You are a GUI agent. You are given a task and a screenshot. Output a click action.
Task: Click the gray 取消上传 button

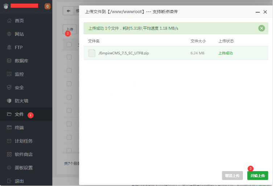pos(232,176)
